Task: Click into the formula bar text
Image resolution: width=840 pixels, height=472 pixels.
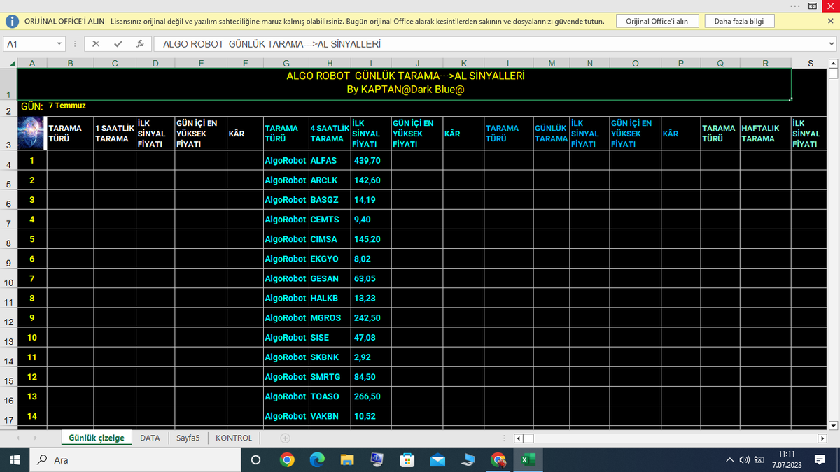Action: [489, 44]
